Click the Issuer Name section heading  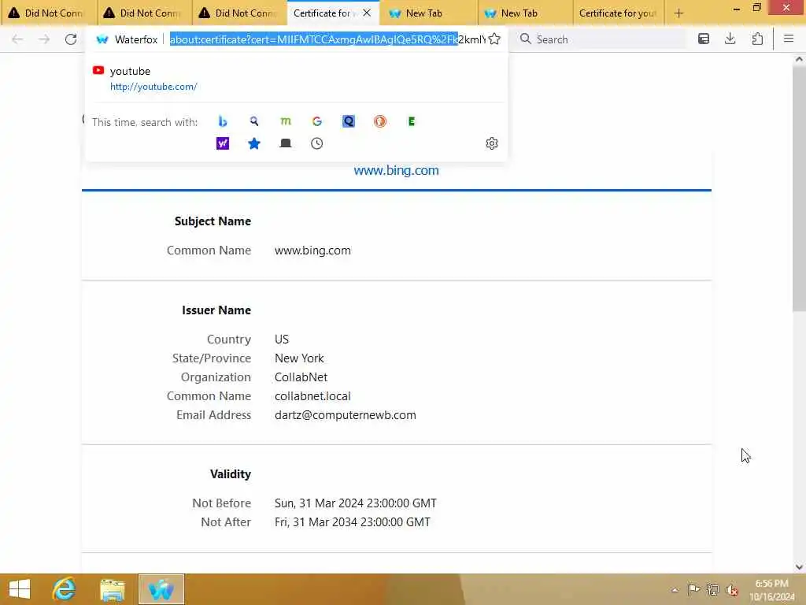point(216,310)
